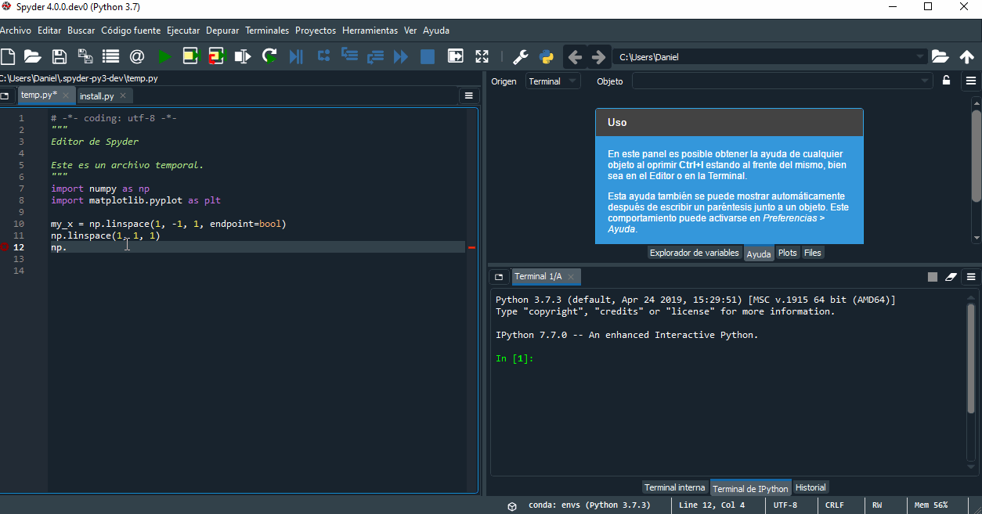The width and height of the screenshot is (982, 514).
Task: Stop debugging with the blue square icon
Action: click(428, 56)
